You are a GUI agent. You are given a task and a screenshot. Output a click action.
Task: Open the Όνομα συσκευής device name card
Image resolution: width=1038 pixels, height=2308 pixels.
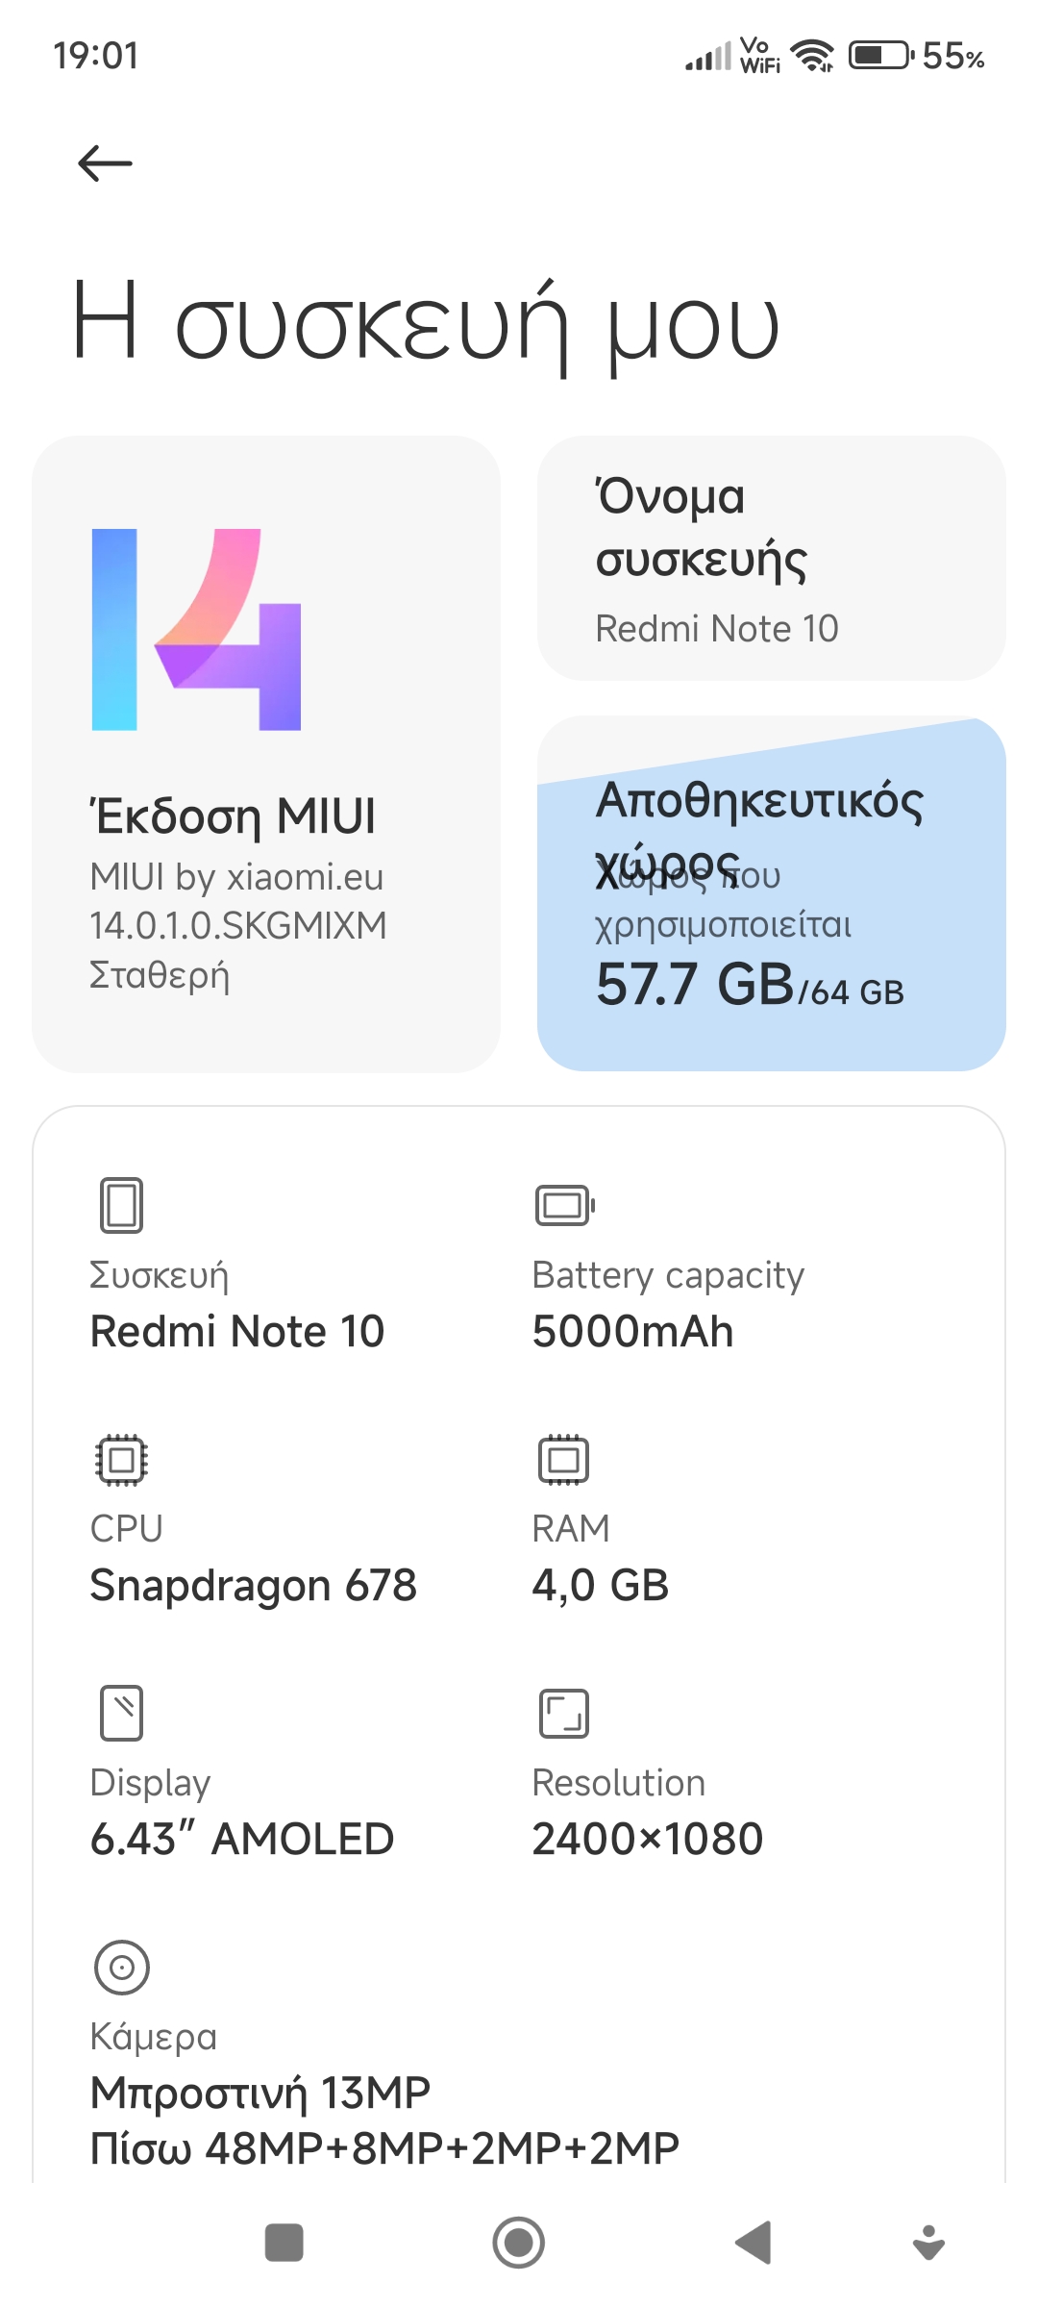coord(771,559)
